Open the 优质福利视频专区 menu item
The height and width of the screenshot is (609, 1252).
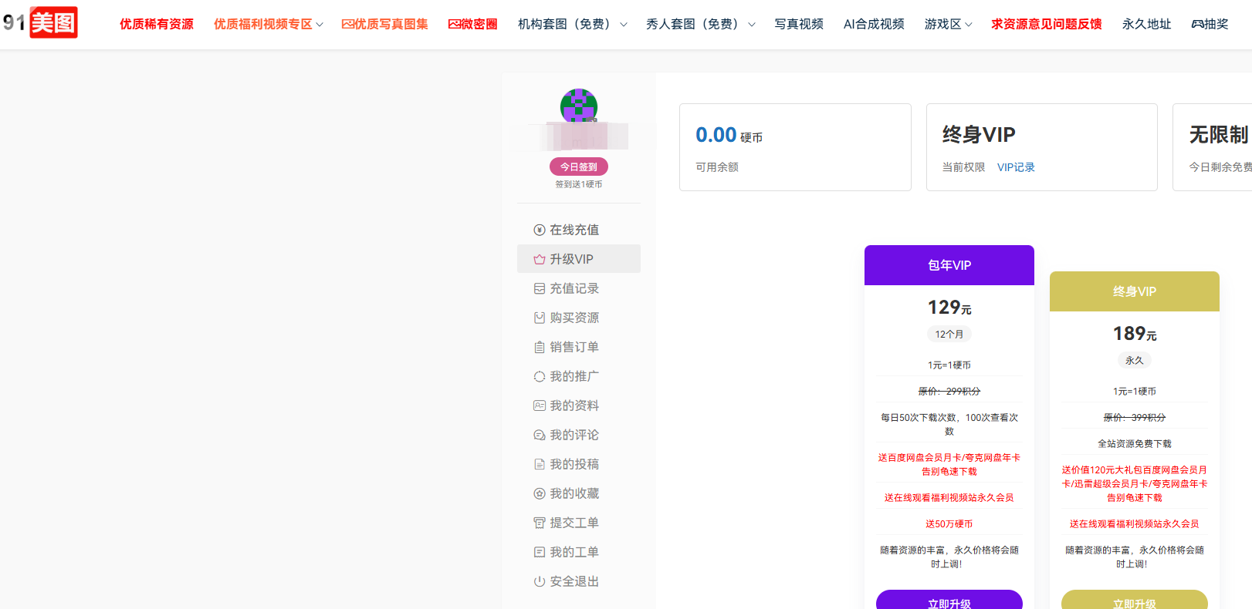(x=263, y=24)
